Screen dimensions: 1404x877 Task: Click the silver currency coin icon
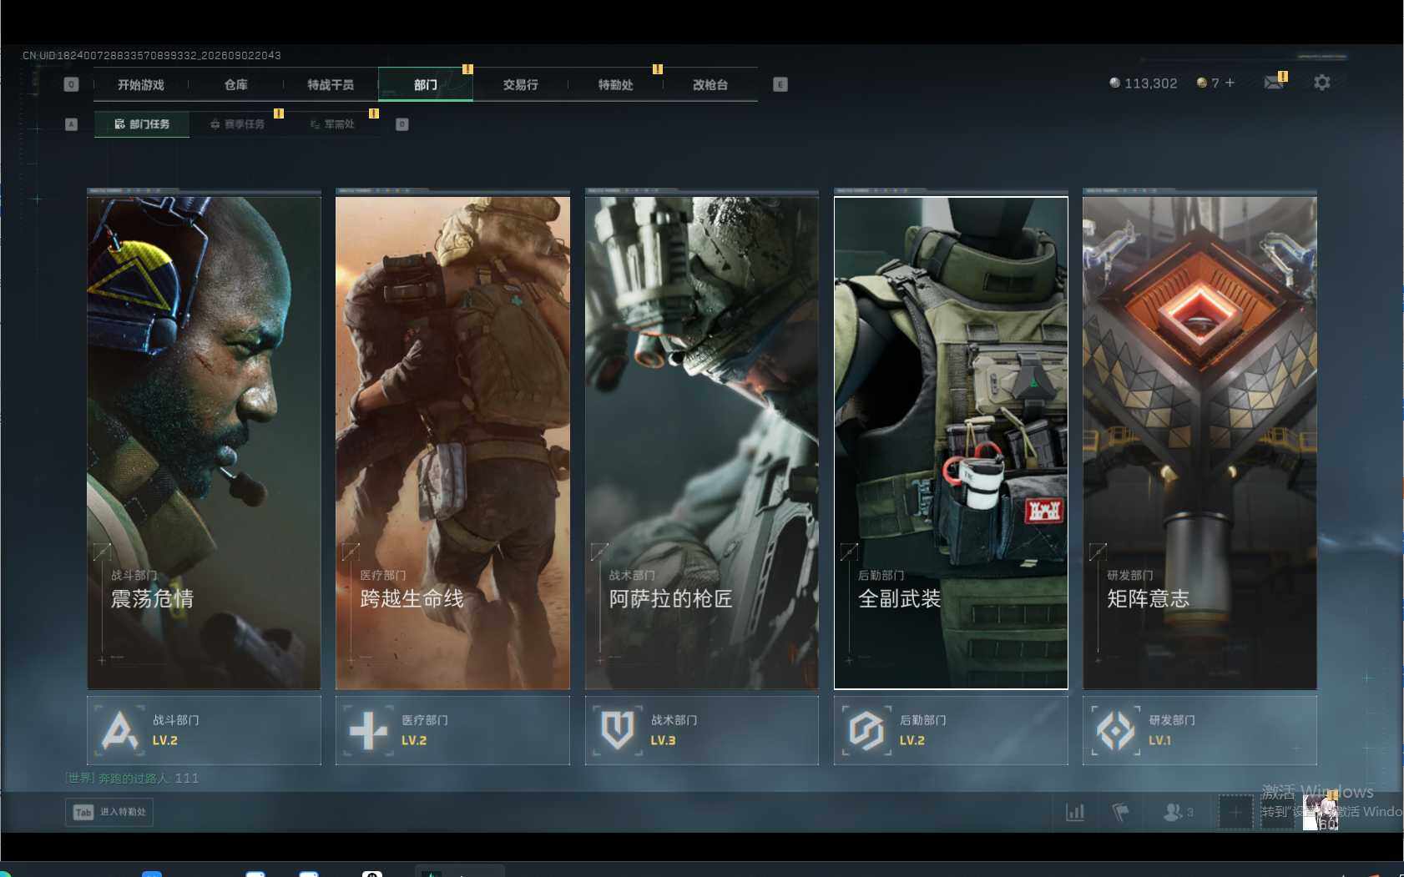pos(1114,83)
